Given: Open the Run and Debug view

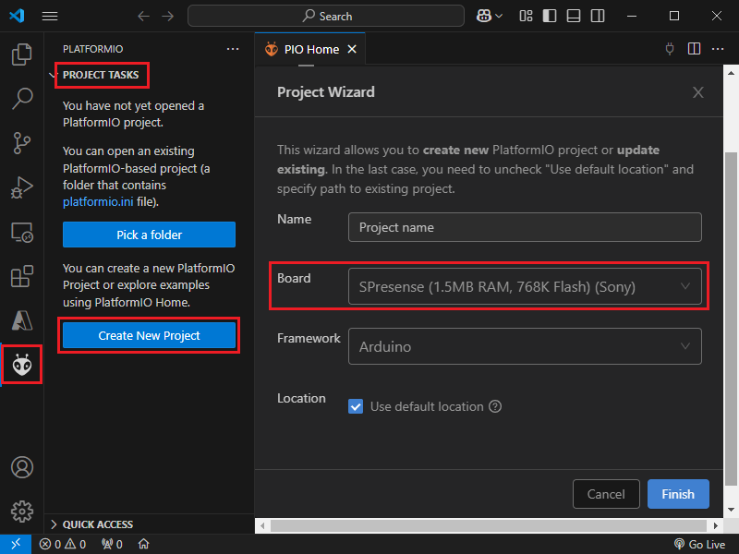Looking at the screenshot, I should pos(22,187).
